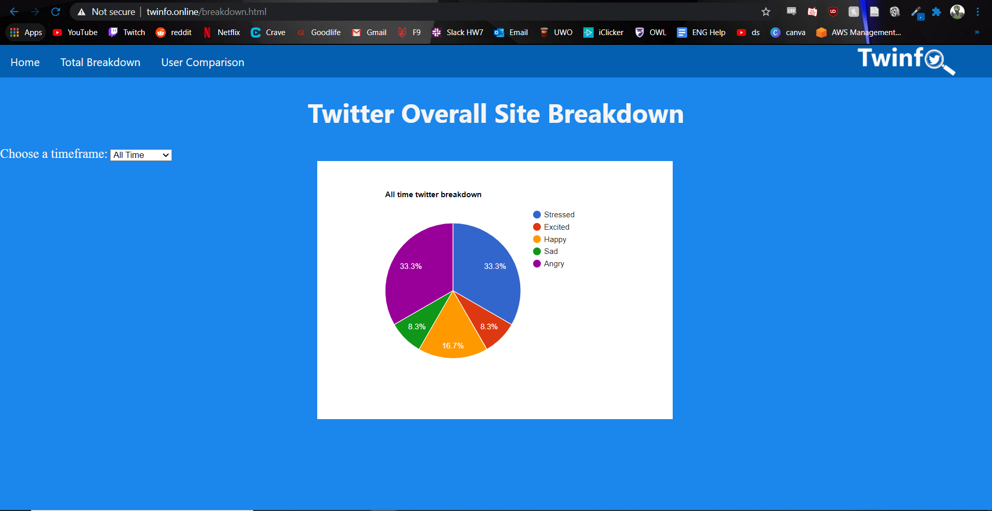Open the Slack HW7 bookmark

(x=458, y=32)
